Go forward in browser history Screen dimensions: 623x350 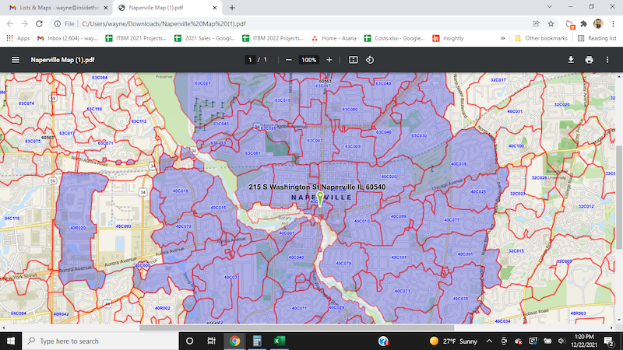(x=25, y=24)
